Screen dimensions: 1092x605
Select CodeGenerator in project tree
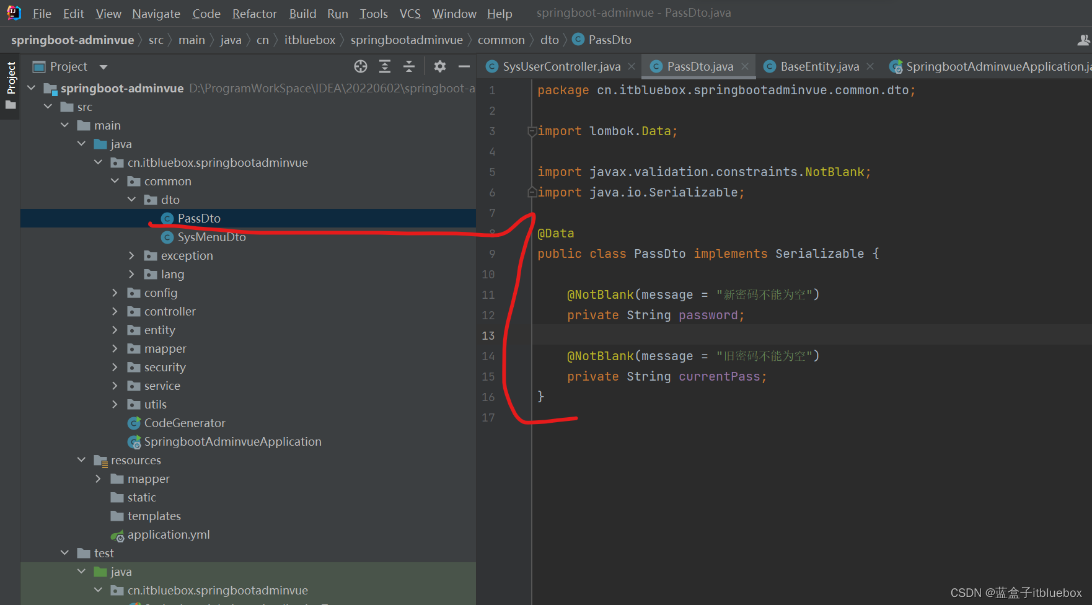tap(185, 423)
